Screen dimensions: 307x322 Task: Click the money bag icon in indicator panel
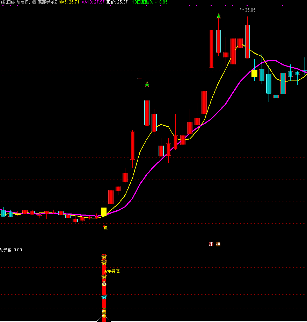pos(104,283)
